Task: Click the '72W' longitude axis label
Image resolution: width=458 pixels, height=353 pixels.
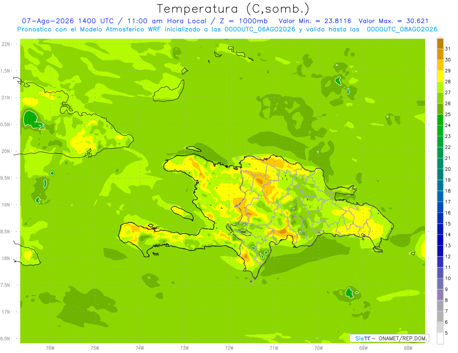Action: click(x=229, y=348)
